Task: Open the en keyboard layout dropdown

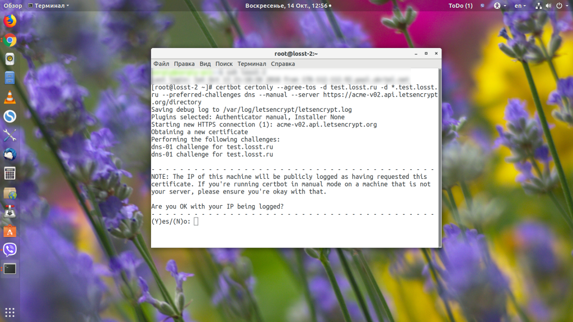Action: [520, 6]
